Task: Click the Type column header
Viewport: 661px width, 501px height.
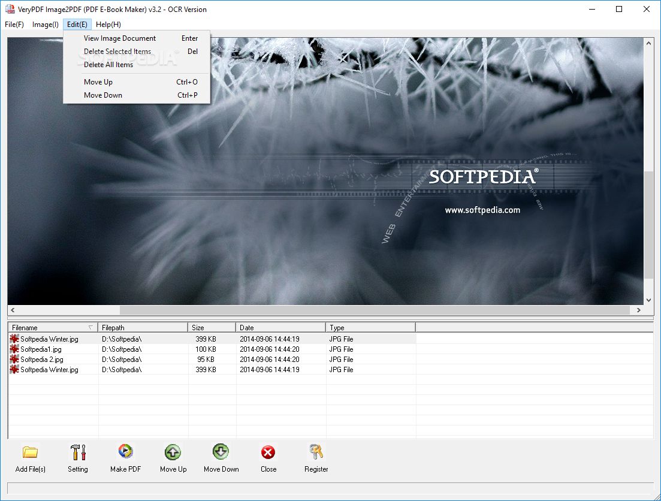Action: [370, 328]
